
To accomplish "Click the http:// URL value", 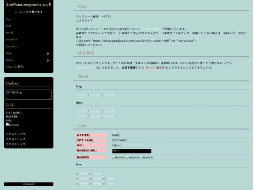I will coord(117,145).
